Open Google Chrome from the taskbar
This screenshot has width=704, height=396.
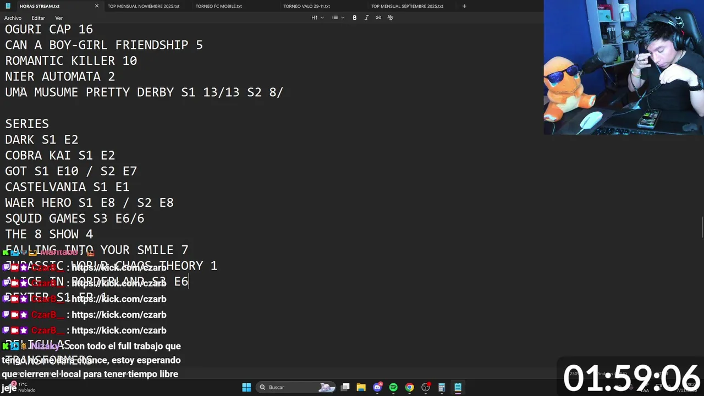pos(409,387)
